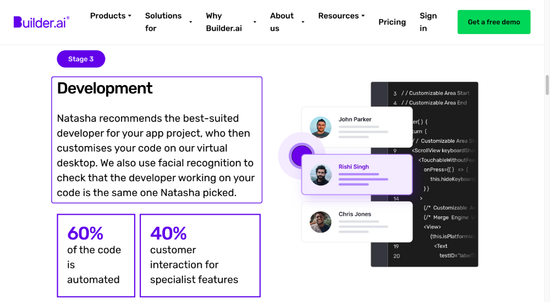Click the purple circle selector indicator
Screen dimensions: 550x302
point(301,155)
